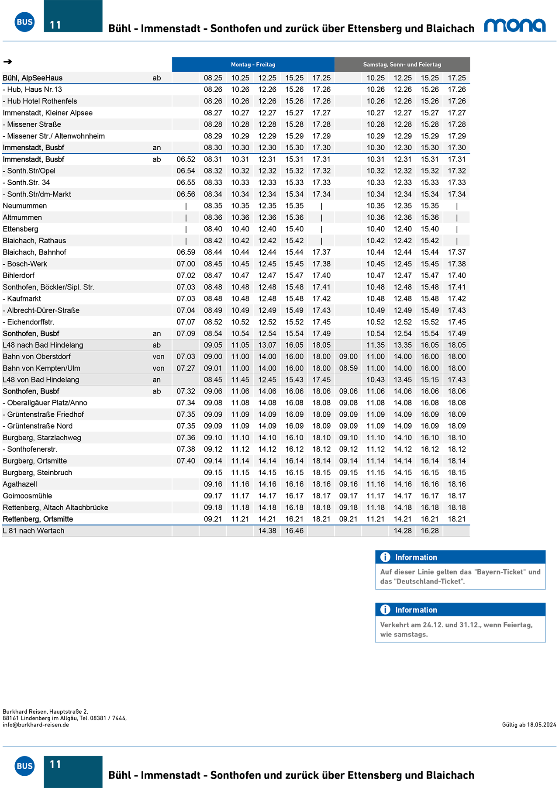Click the stop - Sonth.Str/Opel

[29, 171]
